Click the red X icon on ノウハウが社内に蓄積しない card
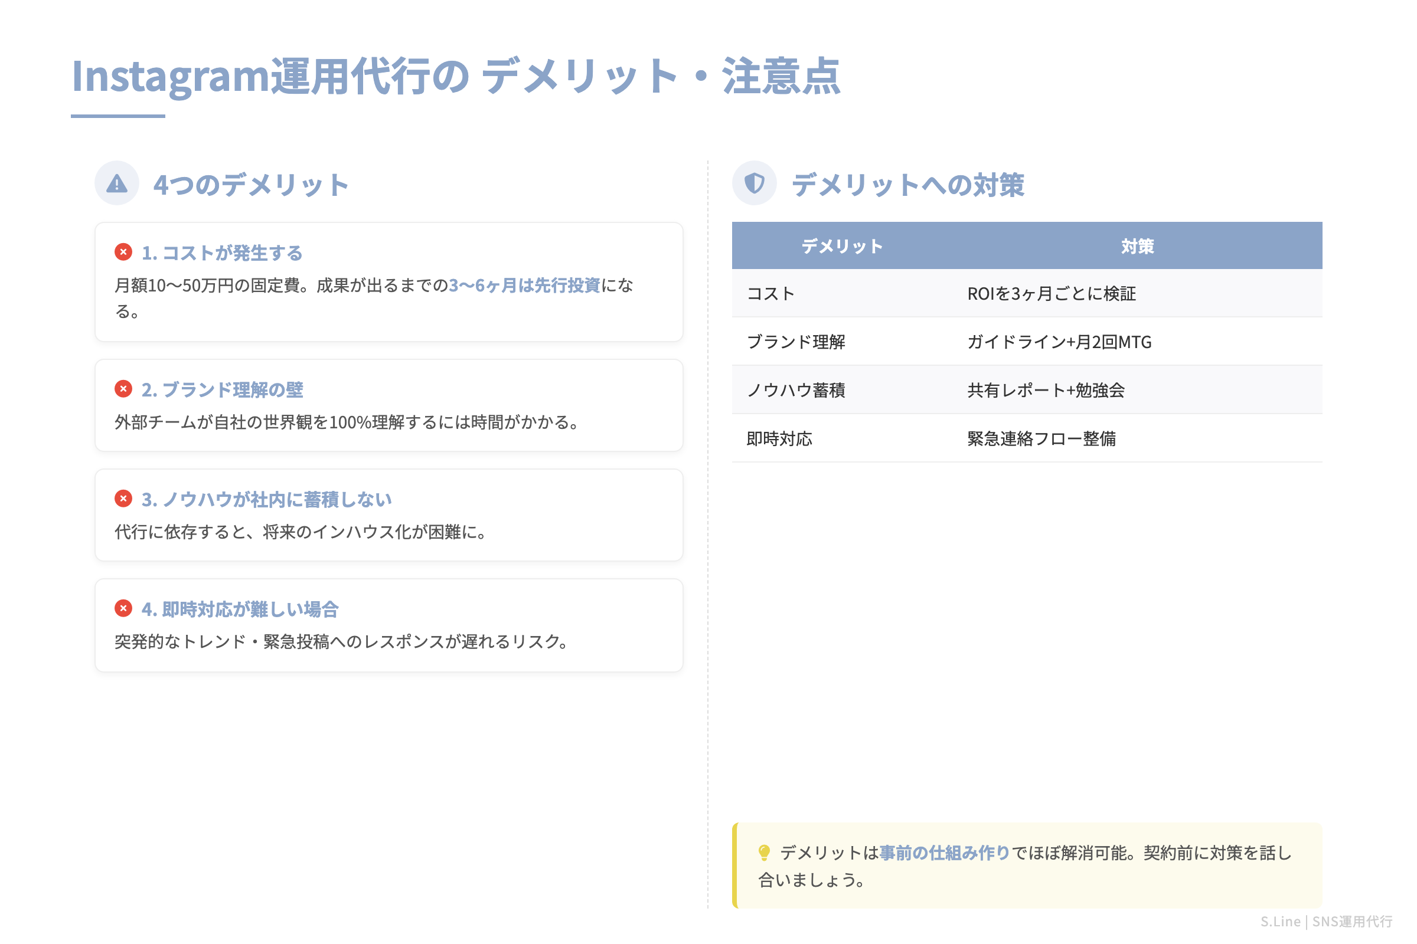 pos(123,499)
